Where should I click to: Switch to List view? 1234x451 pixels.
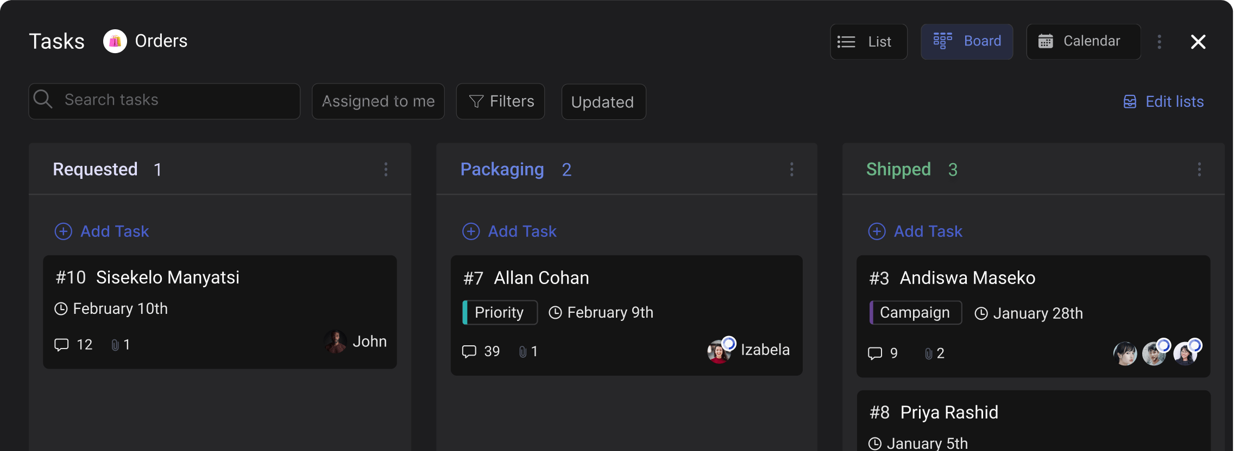click(x=868, y=41)
